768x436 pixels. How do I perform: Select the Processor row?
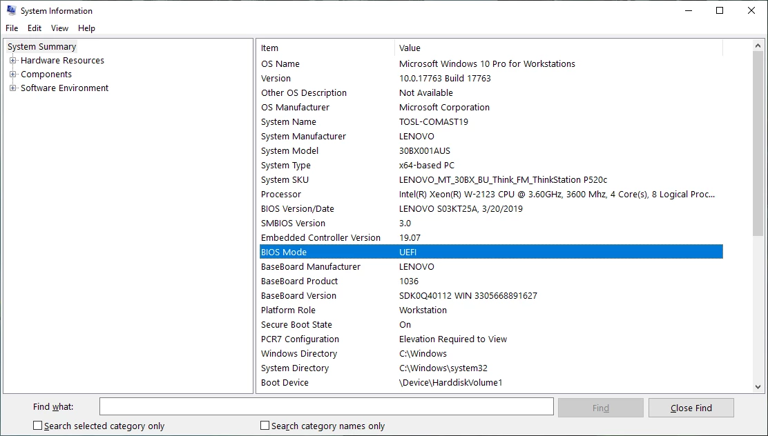pyautogui.click(x=490, y=195)
